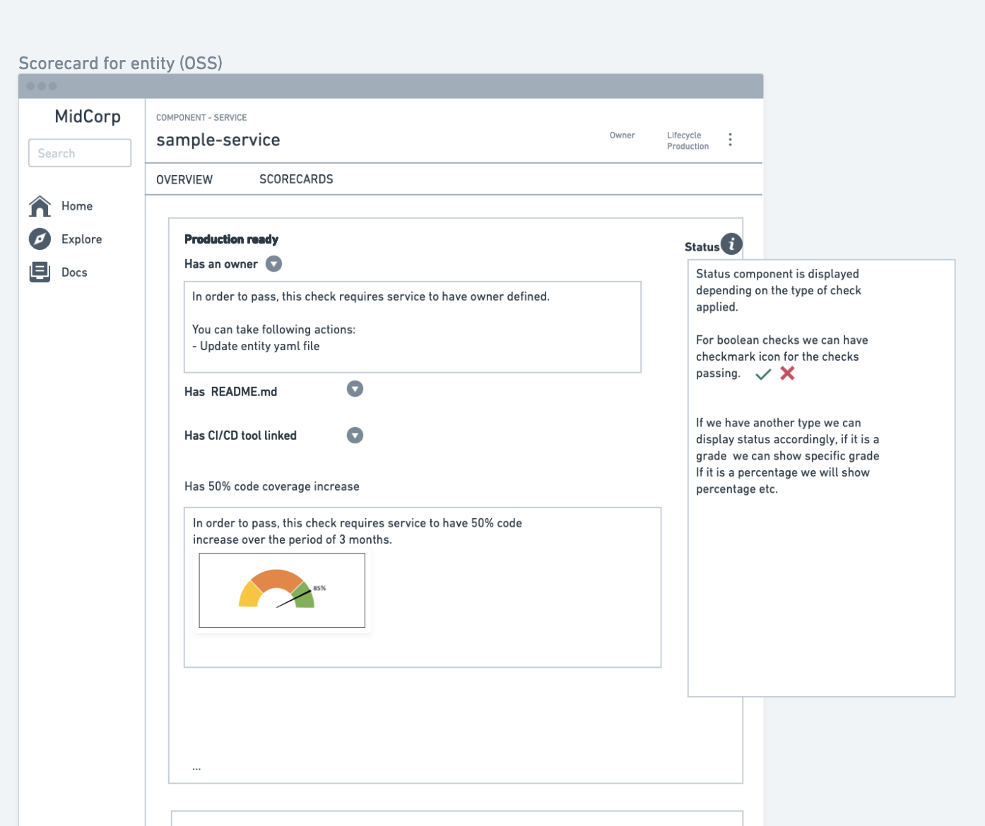The image size is (985, 826).
Task: Click the Docs book icon
Action: (x=40, y=273)
